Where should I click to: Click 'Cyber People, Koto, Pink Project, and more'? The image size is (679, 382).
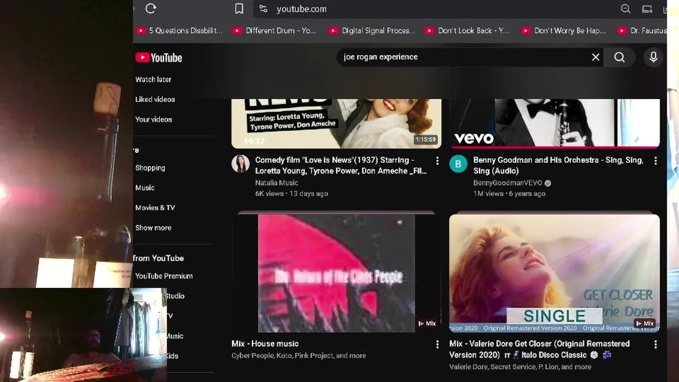pos(299,355)
